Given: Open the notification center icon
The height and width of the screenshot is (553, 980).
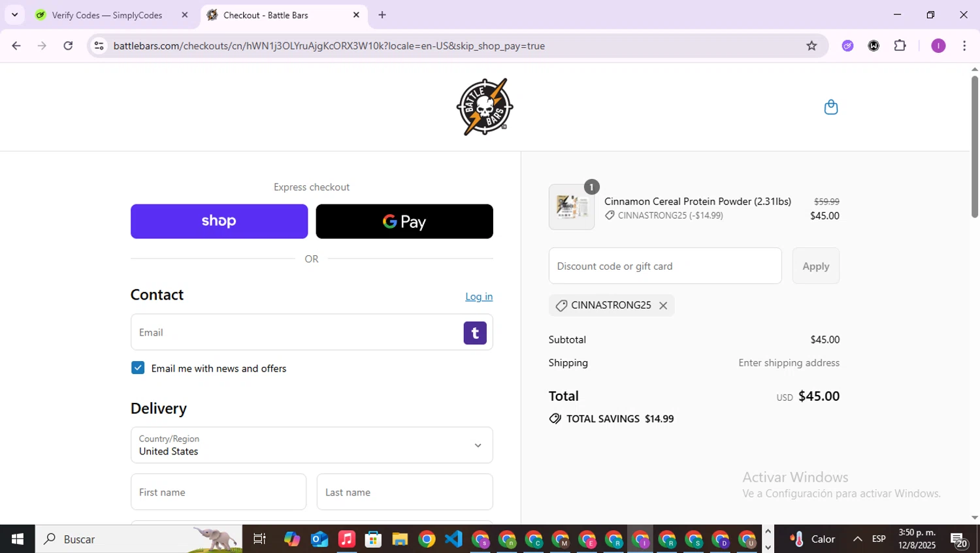Looking at the screenshot, I should (x=959, y=540).
